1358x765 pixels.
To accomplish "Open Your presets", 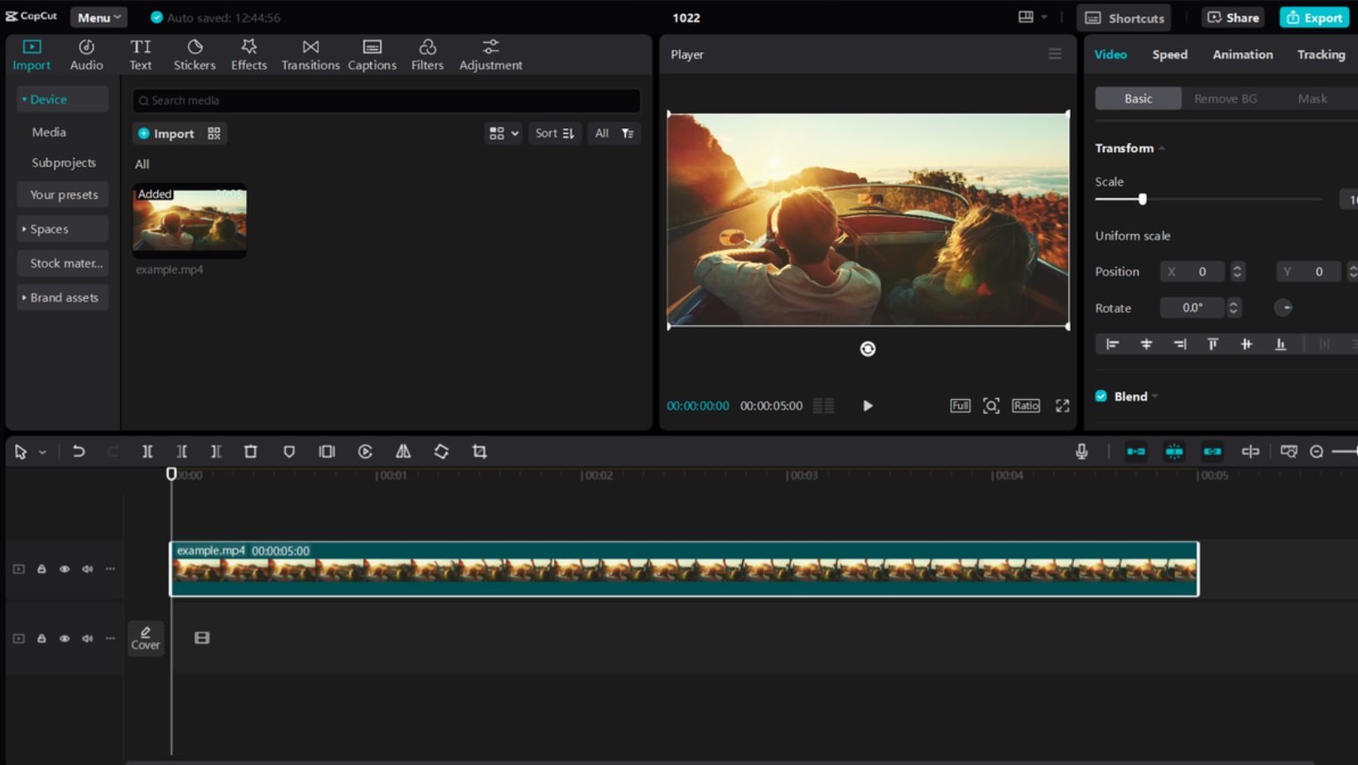I will [64, 195].
